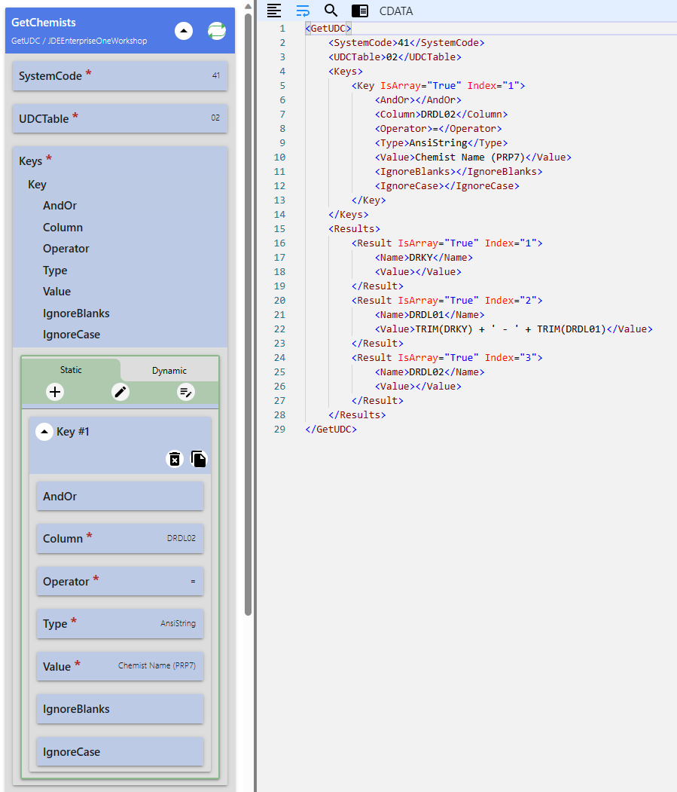Open the Operator field showing equals sign
This screenshot has width=677, height=792.
tap(120, 581)
